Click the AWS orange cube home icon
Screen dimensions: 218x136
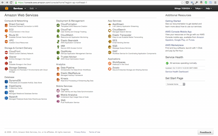6,8
